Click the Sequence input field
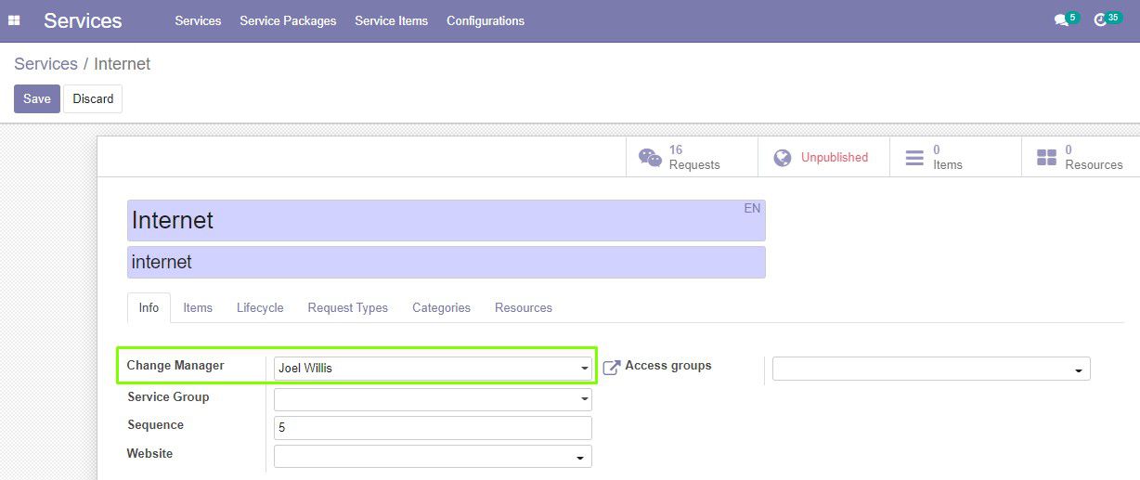Screen dimensions: 1140x480 click(433, 428)
